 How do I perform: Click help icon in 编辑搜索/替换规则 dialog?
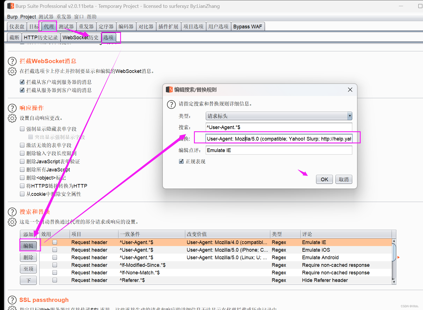171,104
